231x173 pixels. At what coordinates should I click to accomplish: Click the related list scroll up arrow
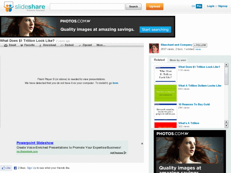pos(226,65)
